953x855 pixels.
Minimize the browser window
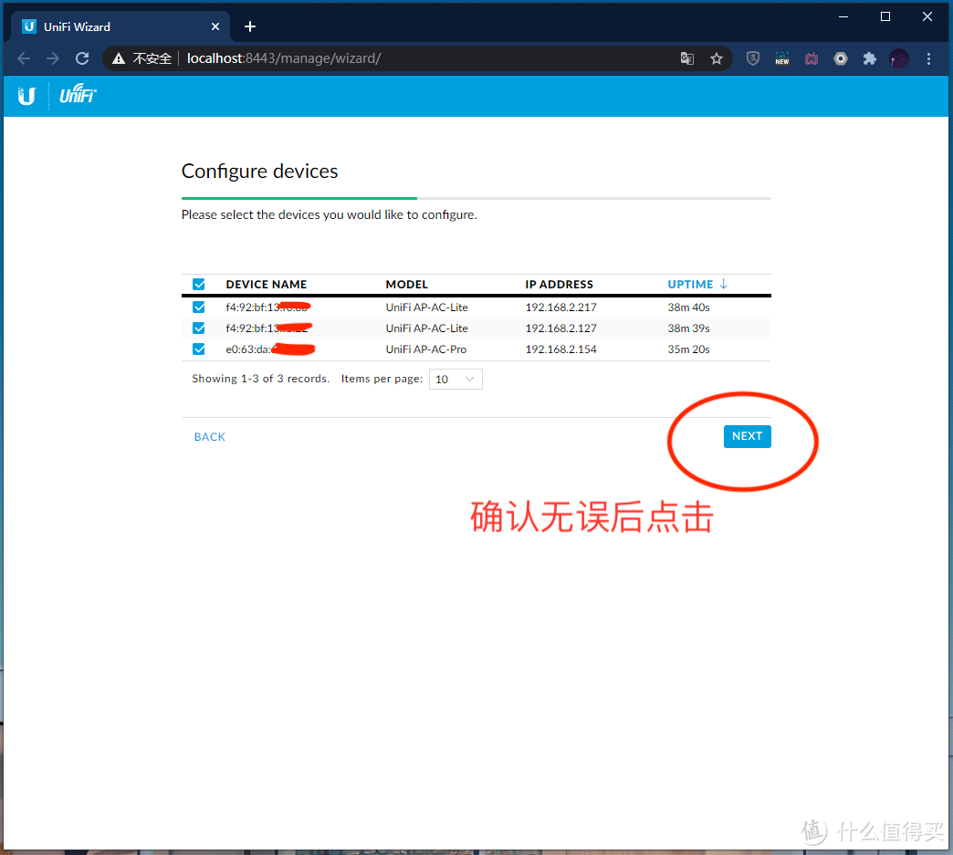(x=843, y=17)
